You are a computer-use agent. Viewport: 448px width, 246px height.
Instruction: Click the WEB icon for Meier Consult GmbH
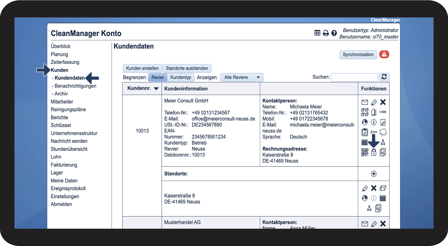(383, 112)
